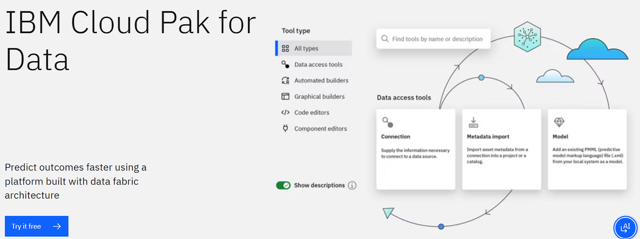Click the hexagon network graph icon
This screenshot has width=640, height=239.
pyautogui.click(x=527, y=37)
